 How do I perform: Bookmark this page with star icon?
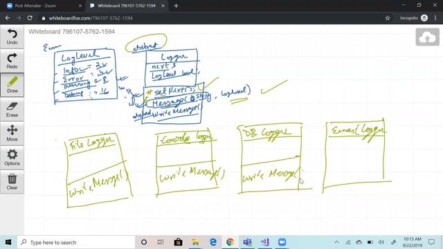(x=388, y=18)
